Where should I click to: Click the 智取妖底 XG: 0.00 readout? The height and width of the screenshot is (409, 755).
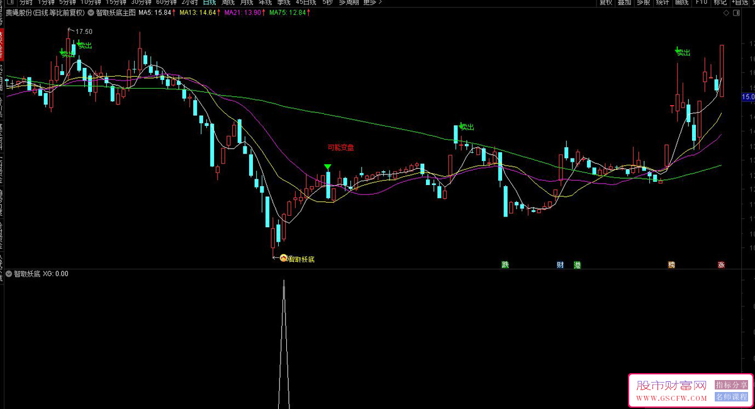[42, 274]
